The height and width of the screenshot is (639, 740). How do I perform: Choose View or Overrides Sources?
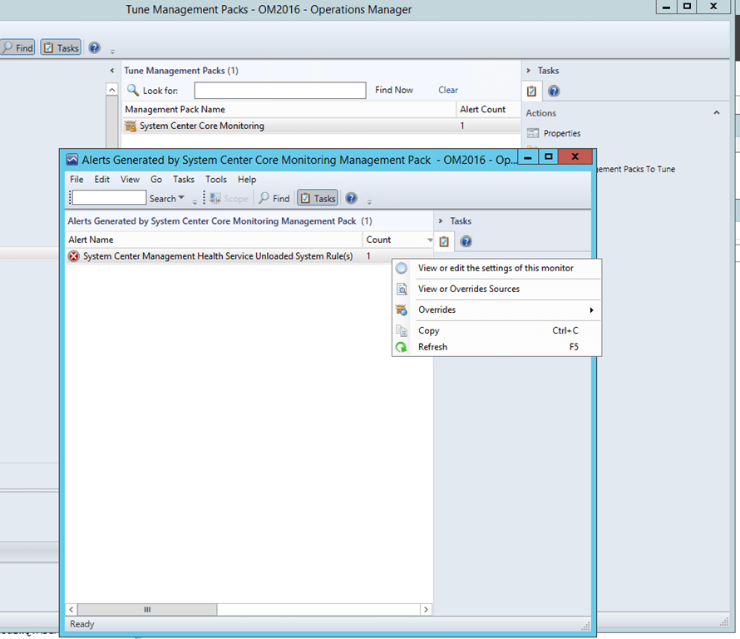tap(496, 289)
